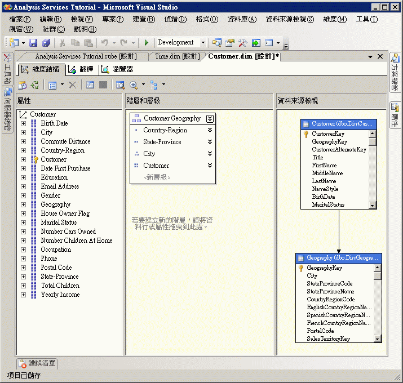Switch to Analysis Services Tutorial.cube tab

pos(86,56)
